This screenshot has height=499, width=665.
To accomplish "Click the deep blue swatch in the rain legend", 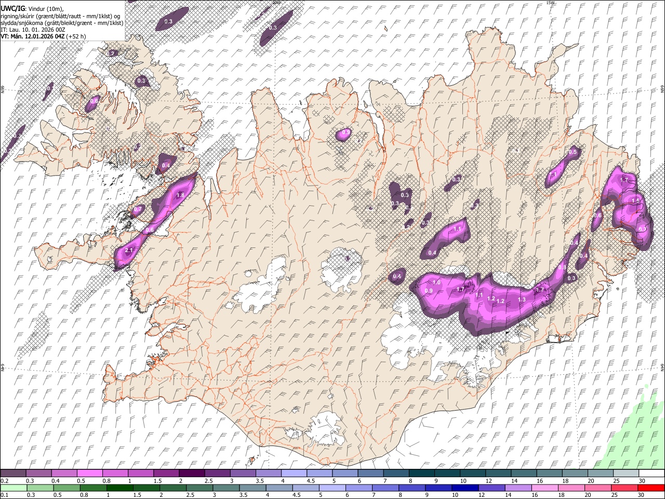I will coord(465,487).
